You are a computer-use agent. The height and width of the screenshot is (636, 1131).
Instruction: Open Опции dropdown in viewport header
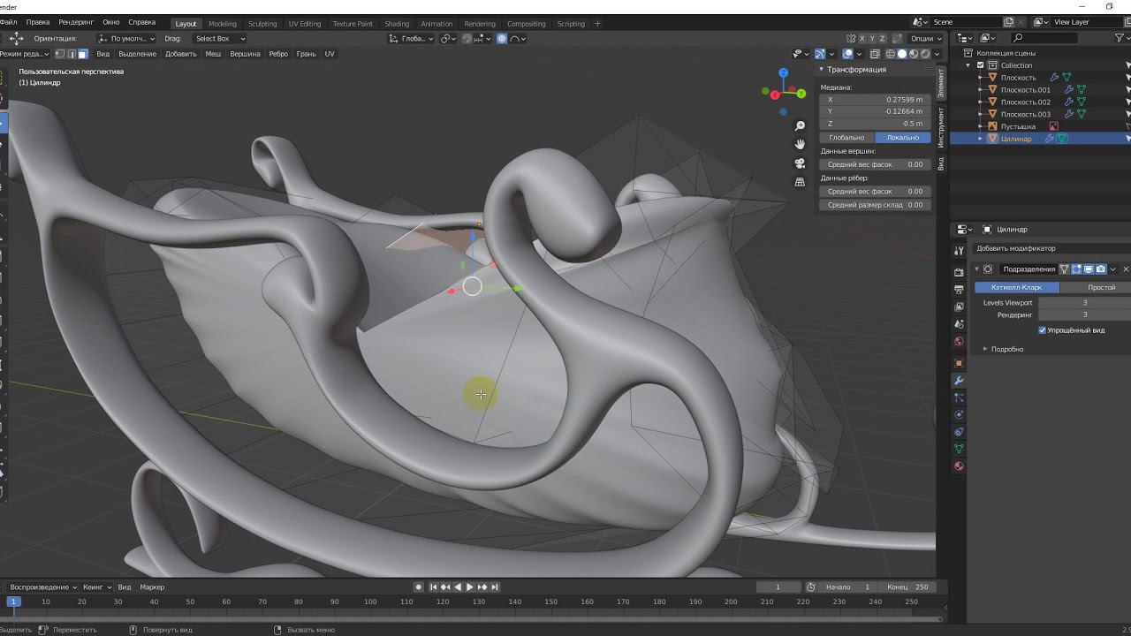click(925, 39)
